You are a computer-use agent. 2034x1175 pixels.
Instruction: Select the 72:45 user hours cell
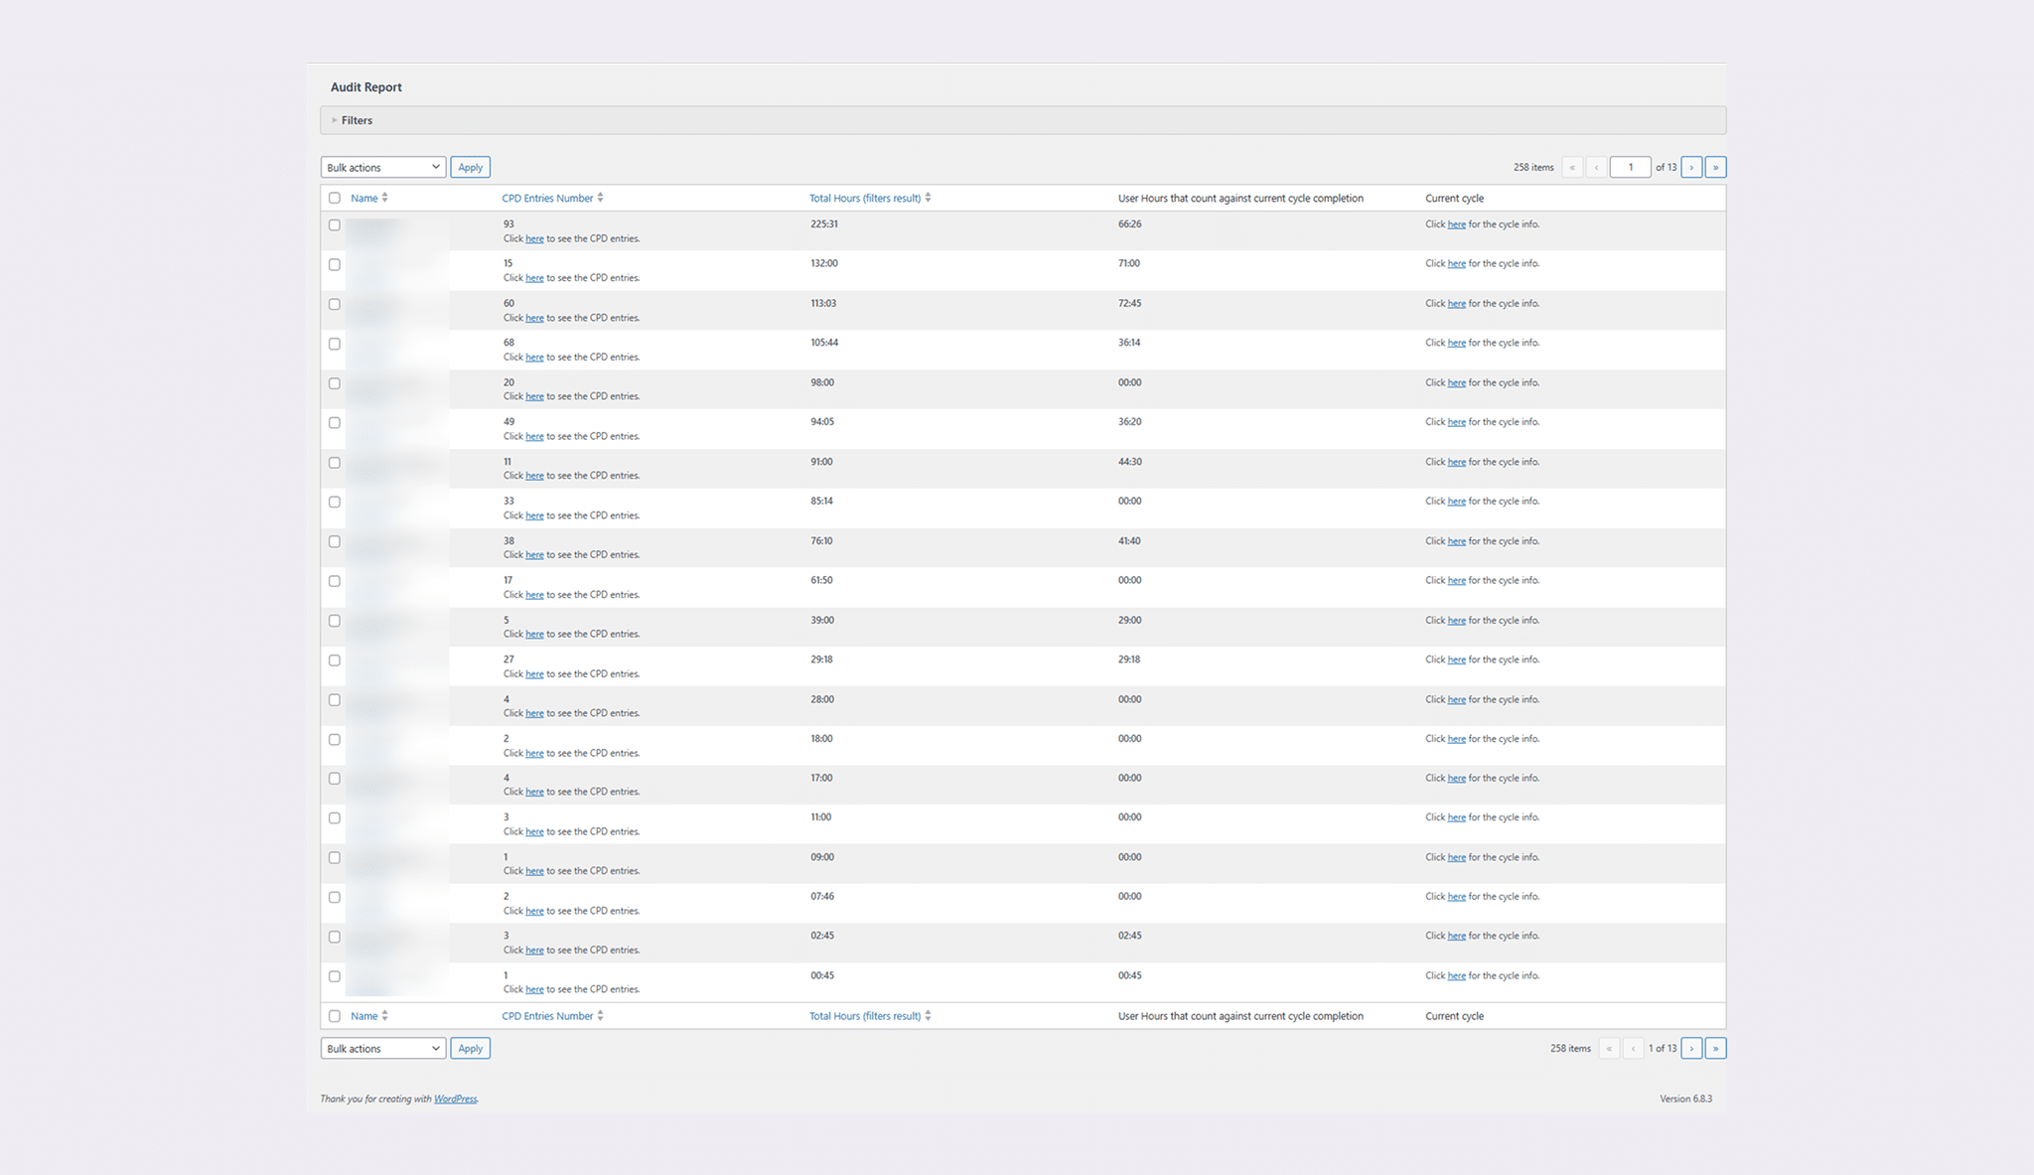1129,303
